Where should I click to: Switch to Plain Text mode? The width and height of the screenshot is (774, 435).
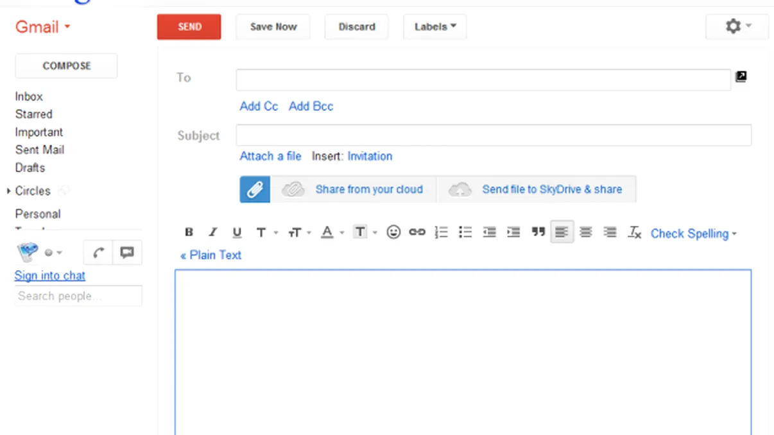211,255
